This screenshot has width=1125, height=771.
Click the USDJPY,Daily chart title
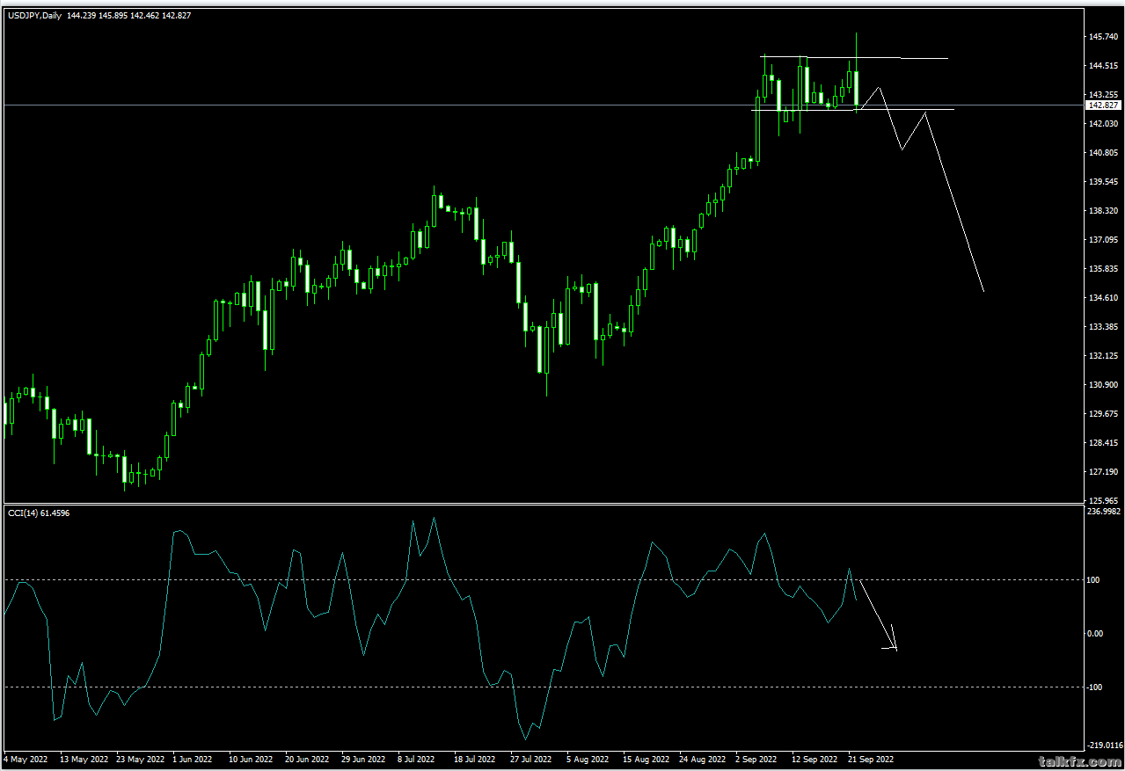(34, 15)
